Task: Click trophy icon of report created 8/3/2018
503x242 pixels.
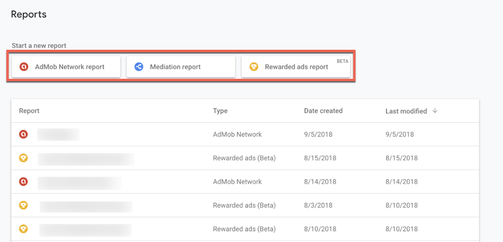Action: click(x=24, y=206)
